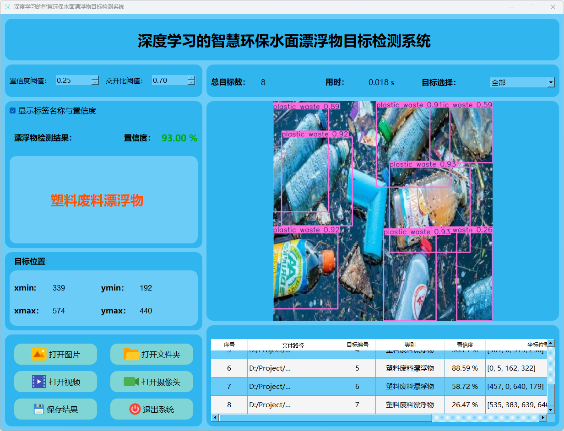Click the 文件路径 column header
This screenshot has width=564, height=431.
[293, 345]
